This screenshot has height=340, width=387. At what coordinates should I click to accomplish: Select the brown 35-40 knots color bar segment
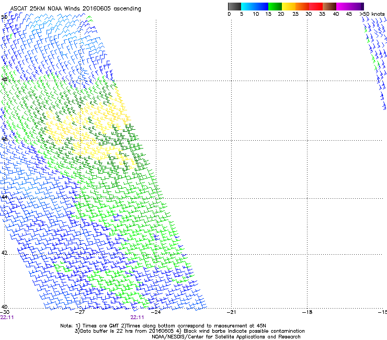pyautogui.click(x=329, y=6)
